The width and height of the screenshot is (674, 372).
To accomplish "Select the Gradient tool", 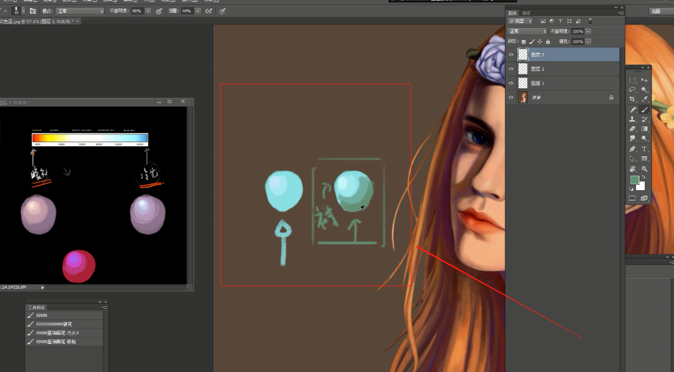I will point(645,129).
